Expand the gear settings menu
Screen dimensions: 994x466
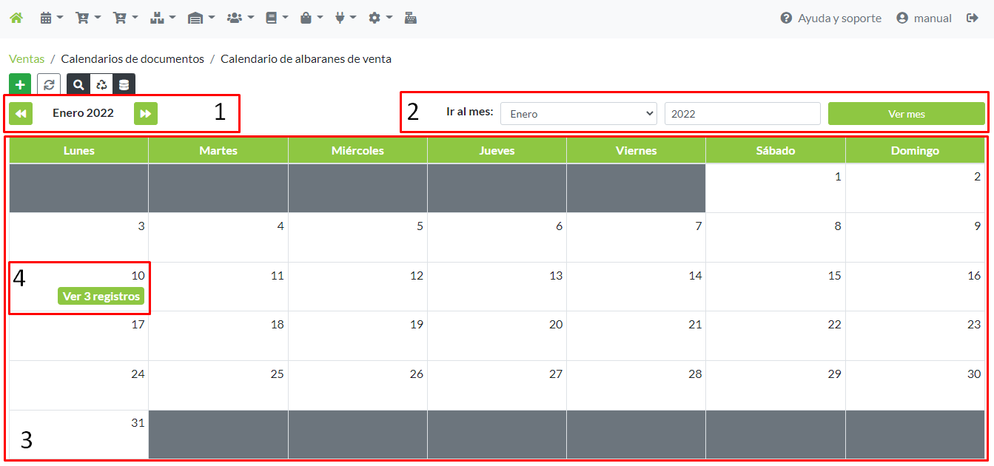[x=380, y=18]
